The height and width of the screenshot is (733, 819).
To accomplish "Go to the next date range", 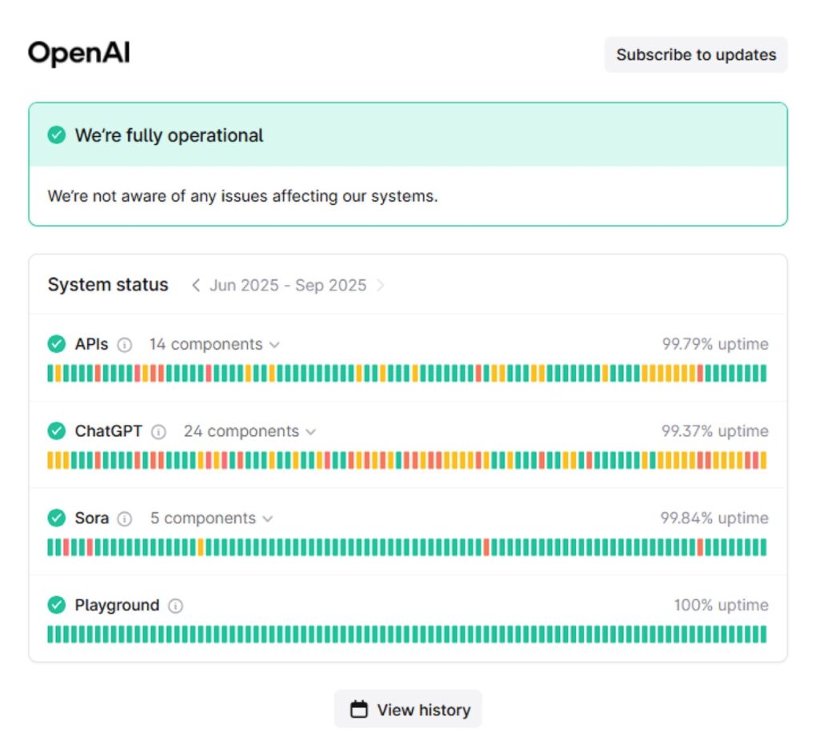I will 381,286.
